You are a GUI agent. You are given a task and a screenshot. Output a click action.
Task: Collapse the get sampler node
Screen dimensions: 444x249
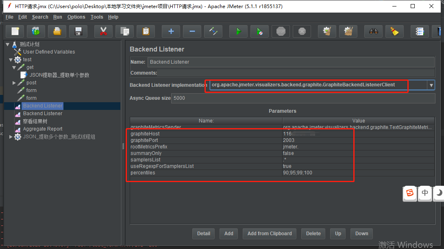point(14,67)
